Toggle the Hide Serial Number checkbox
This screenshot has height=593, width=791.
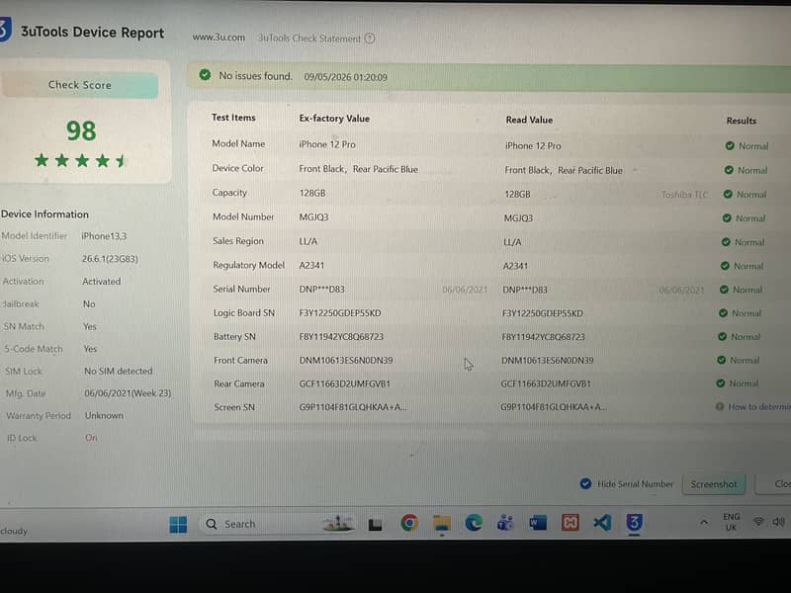click(585, 483)
